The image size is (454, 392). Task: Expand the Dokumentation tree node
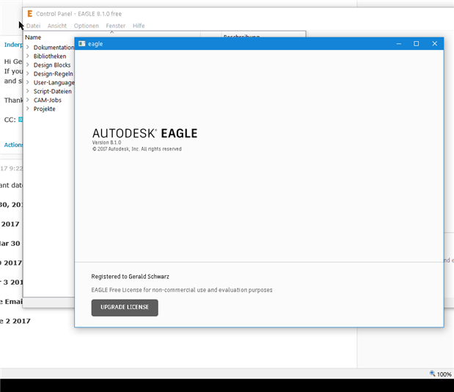coord(28,48)
